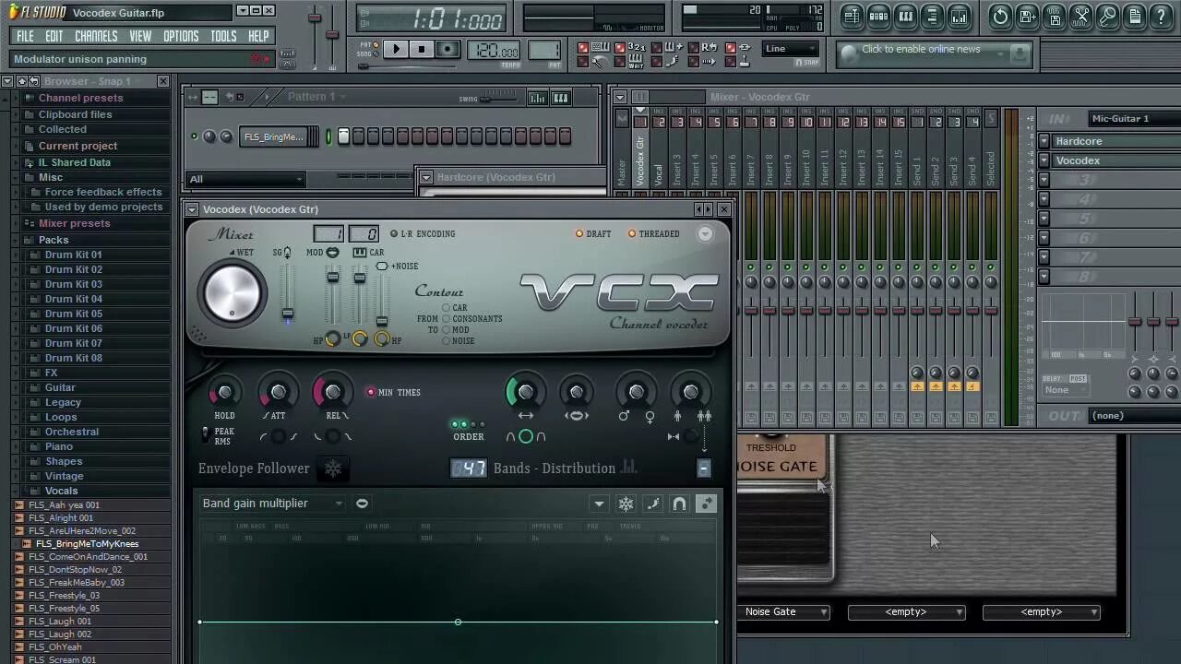Click the undo history toolbar icon
The width and height of the screenshot is (1181, 664).
click(1000, 16)
